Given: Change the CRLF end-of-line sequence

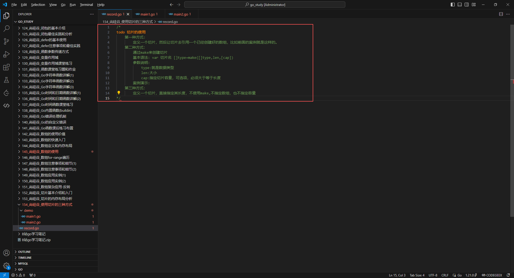Looking at the screenshot, I should 445,275.
